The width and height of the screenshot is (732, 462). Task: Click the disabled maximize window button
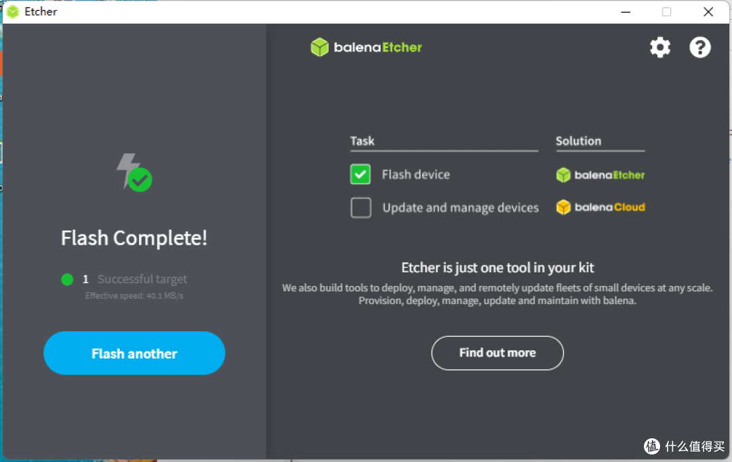(667, 12)
